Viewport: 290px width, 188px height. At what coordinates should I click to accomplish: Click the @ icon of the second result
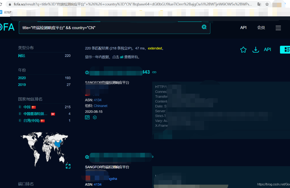click(x=87, y=157)
